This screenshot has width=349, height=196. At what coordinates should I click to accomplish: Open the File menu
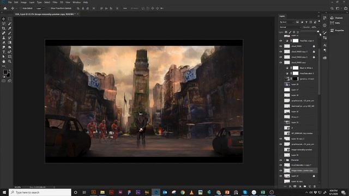point(10,2)
